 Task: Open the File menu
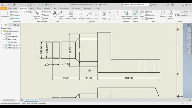click(3, 8)
